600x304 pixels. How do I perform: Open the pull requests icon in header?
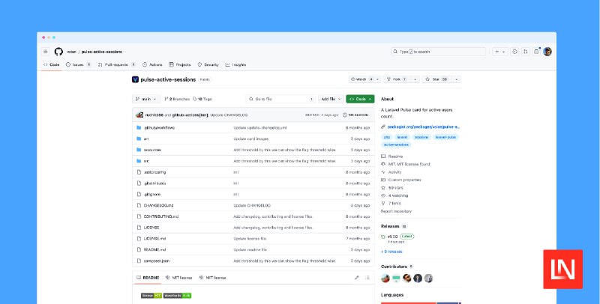526,52
